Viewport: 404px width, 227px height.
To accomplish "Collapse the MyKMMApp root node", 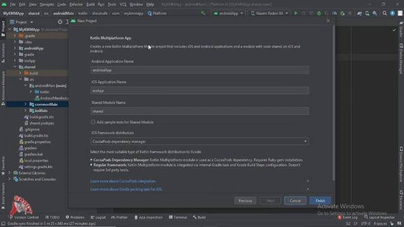I will pos(10,30).
